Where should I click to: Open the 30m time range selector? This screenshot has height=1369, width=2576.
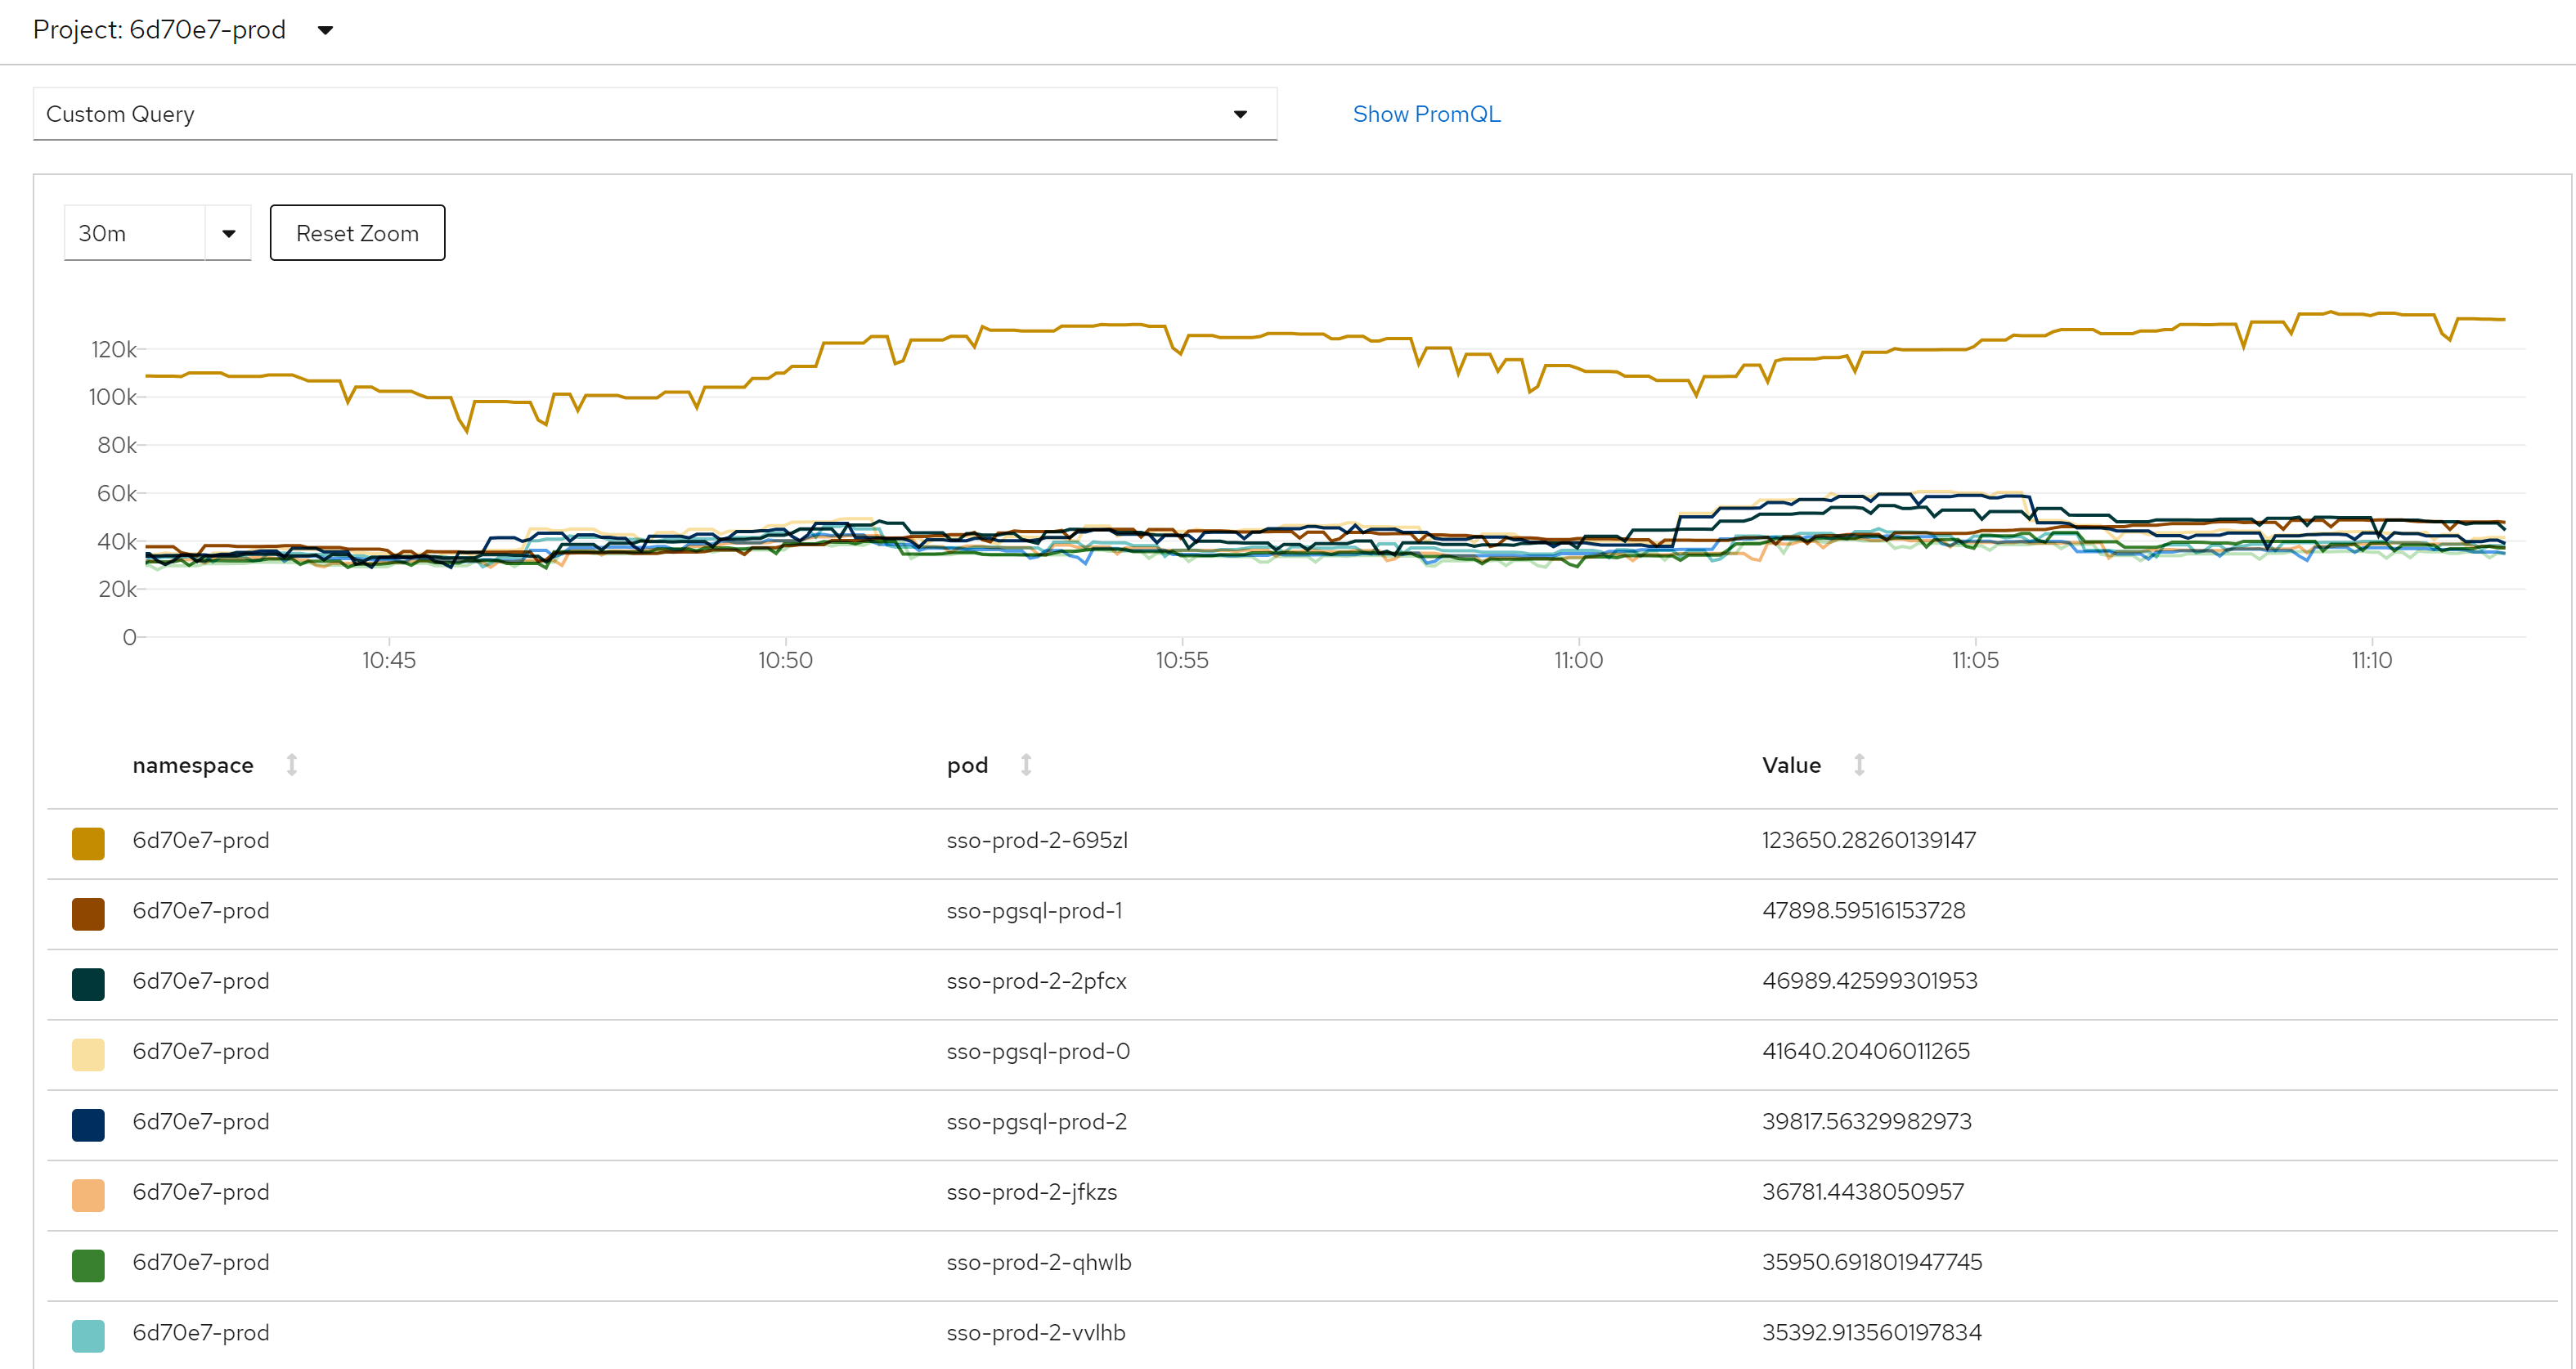[x=156, y=232]
